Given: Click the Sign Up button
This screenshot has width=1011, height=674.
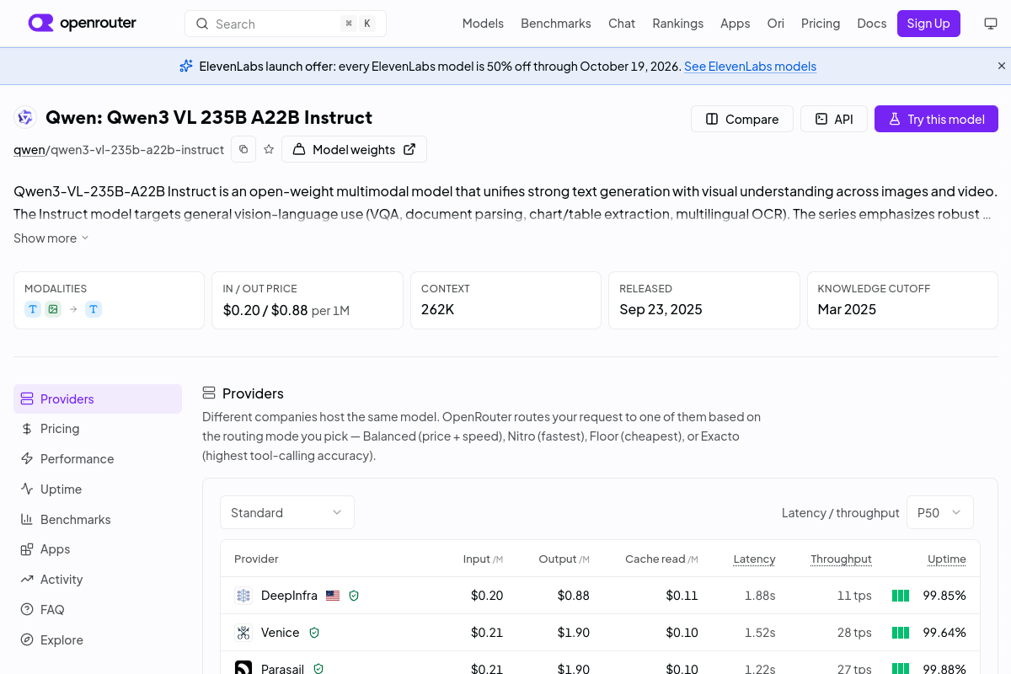Looking at the screenshot, I should point(928,24).
